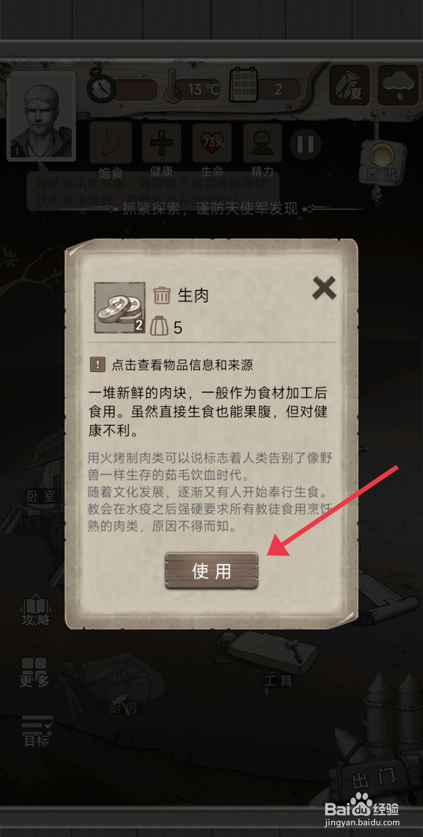The image size is (423, 837).
Task: Tap the rain cloud weather icon
Action: pyautogui.click(x=398, y=85)
